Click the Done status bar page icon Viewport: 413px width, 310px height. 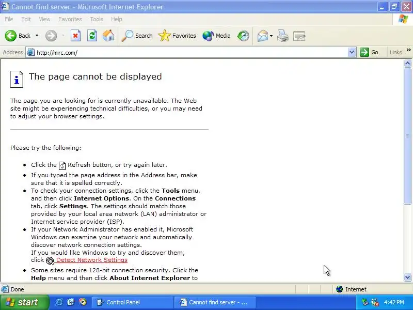coord(5,289)
